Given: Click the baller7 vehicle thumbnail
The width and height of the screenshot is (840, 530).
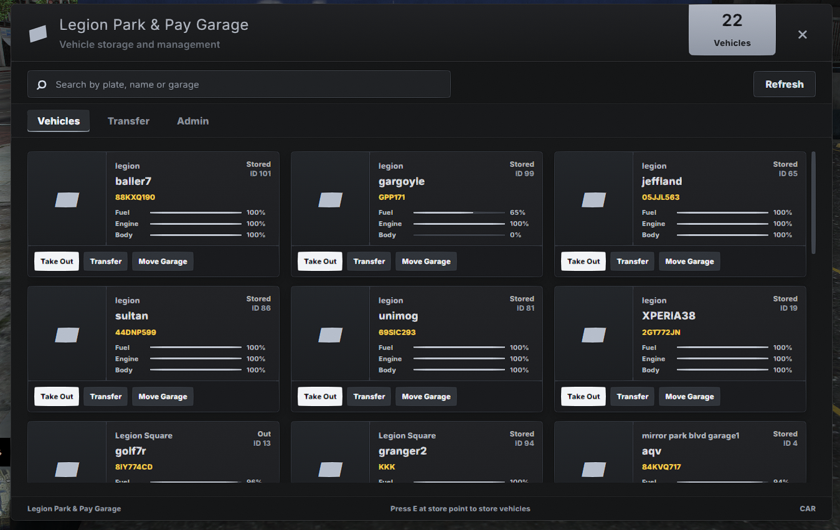Looking at the screenshot, I should (x=67, y=199).
